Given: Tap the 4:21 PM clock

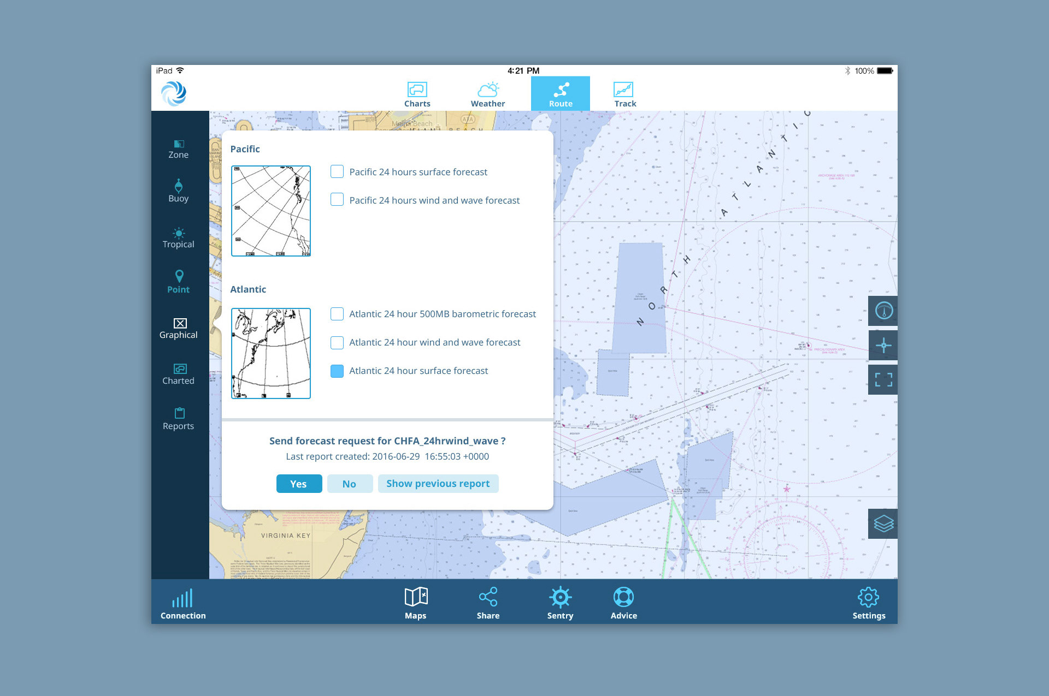Looking at the screenshot, I should click(x=523, y=70).
